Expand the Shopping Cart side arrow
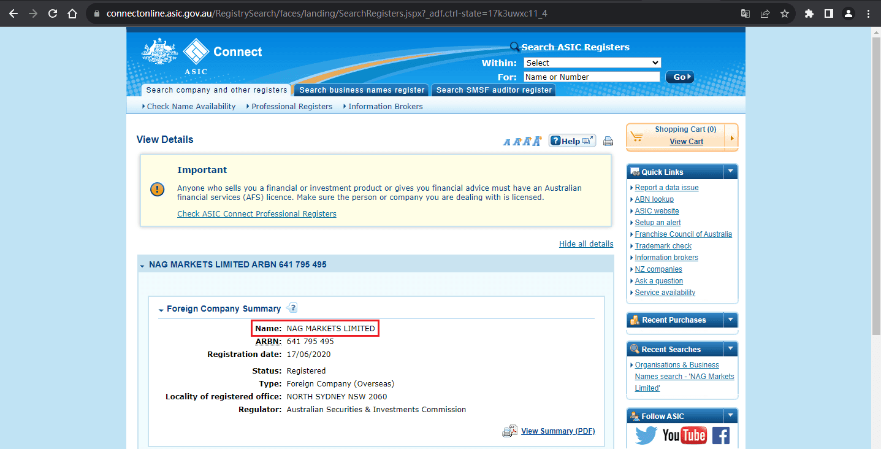 click(x=731, y=137)
